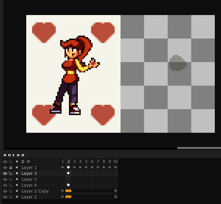The height and width of the screenshot is (204, 221).
Task: Select frame 6 header in the timeline
Action: pyautogui.click(x=92, y=162)
